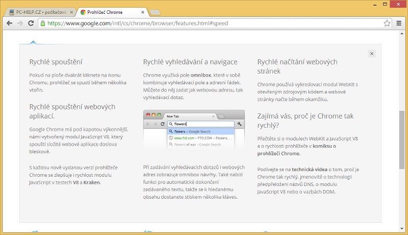This screenshot has width=408, height=235.
Task: Click the address bar URL field
Action: coord(204,23)
